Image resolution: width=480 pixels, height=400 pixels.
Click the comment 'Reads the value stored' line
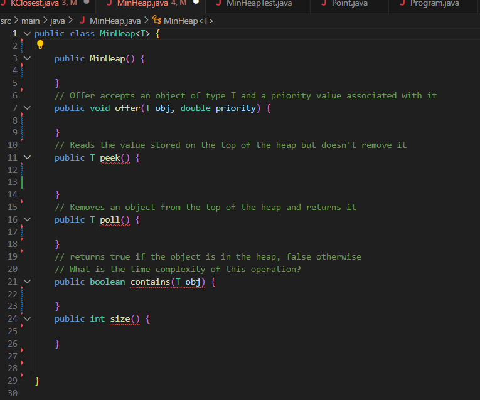click(x=230, y=145)
